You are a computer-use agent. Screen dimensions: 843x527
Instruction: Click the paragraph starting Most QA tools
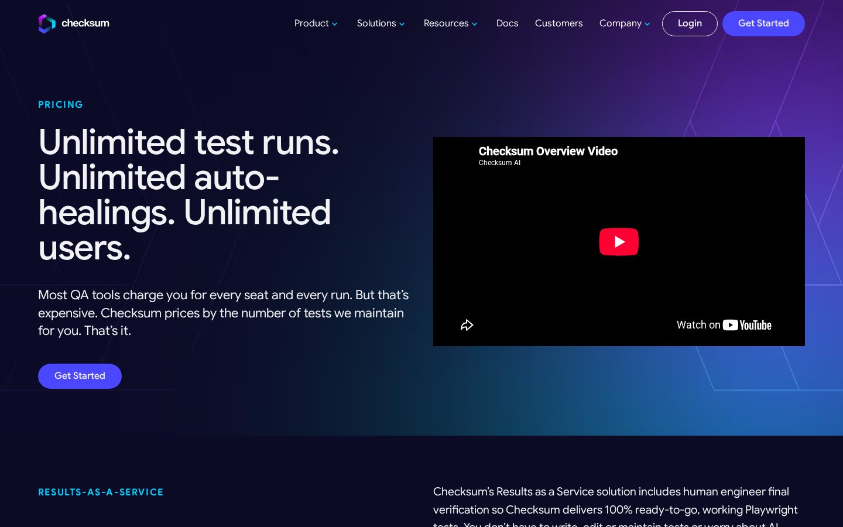point(224,313)
